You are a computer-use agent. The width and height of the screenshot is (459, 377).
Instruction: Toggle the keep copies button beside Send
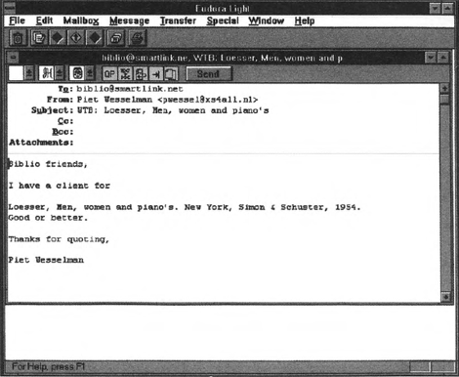(x=171, y=74)
